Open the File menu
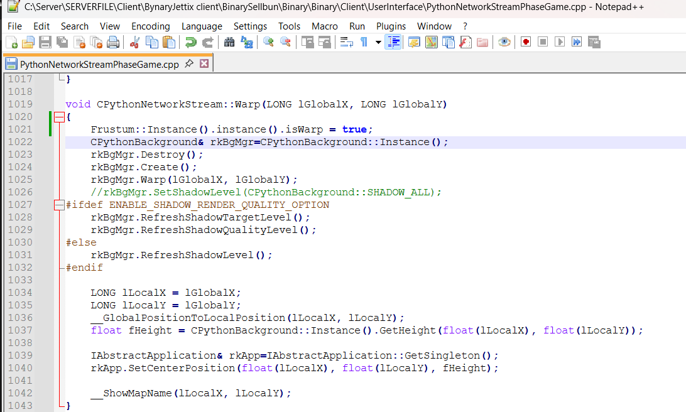Screen dimensions: 686x412 (x=14, y=26)
